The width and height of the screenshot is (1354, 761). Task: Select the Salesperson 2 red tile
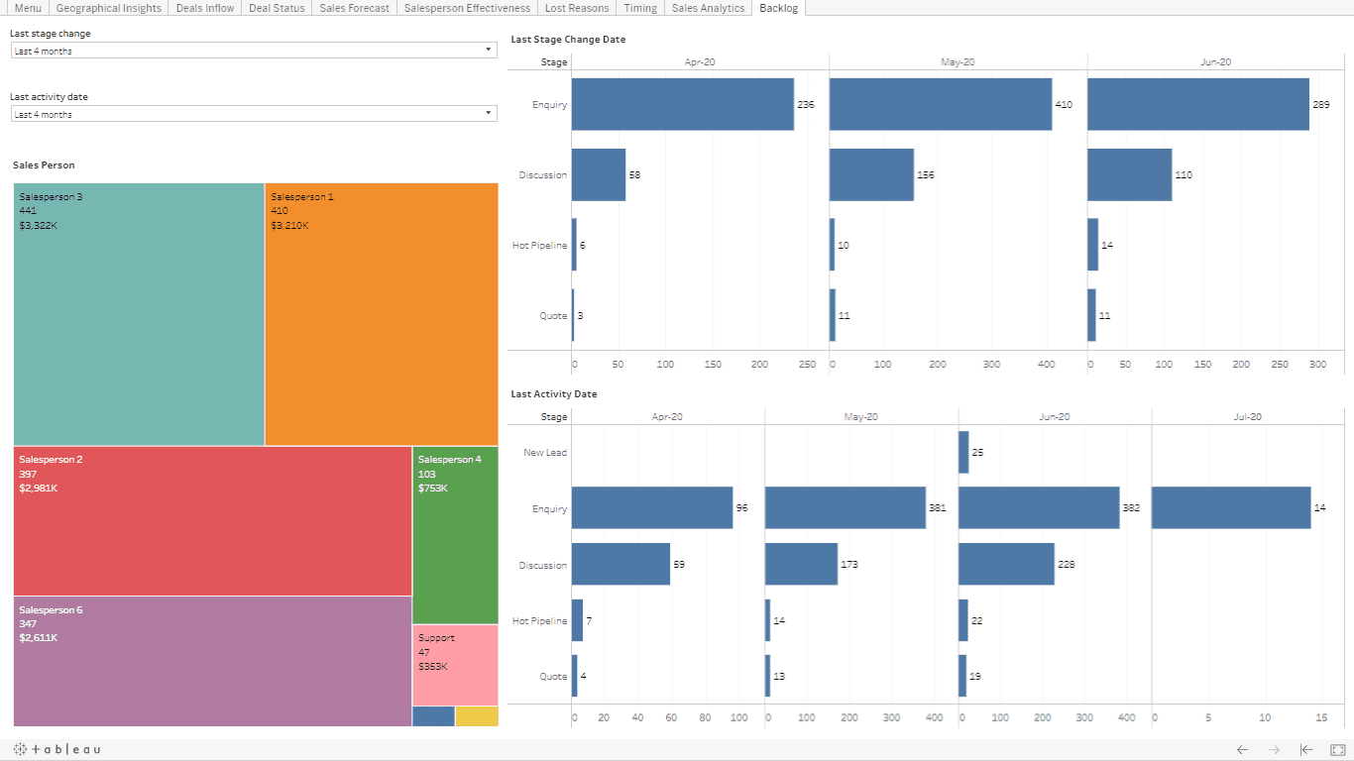pyautogui.click(x=213, y=521)
